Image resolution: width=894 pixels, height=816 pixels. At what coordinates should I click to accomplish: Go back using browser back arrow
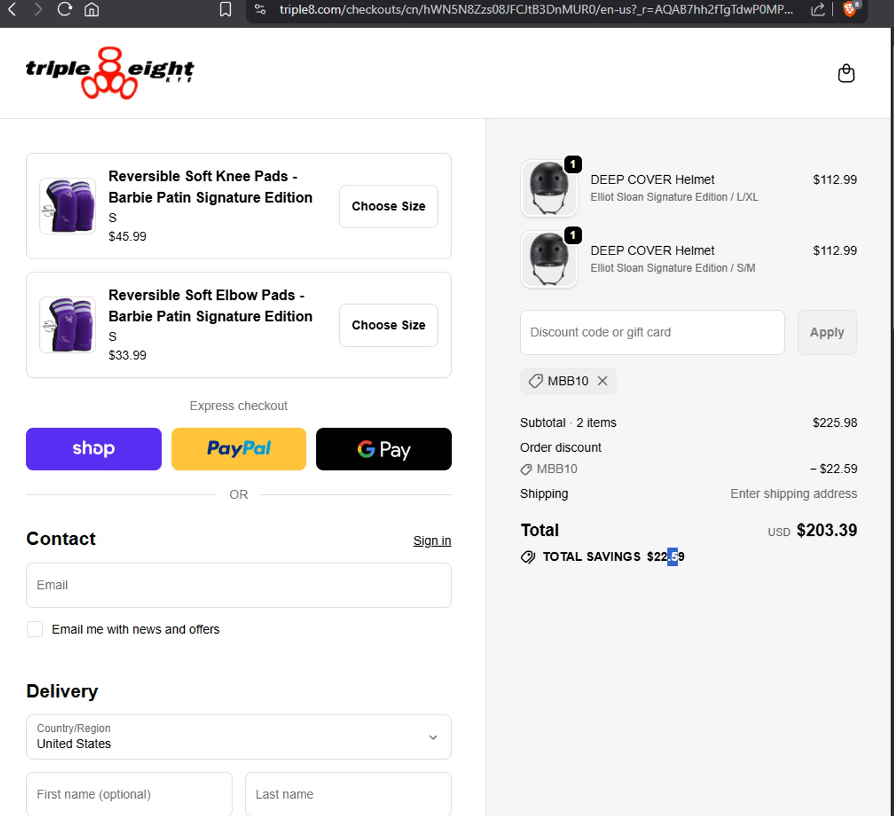(12, 9)
